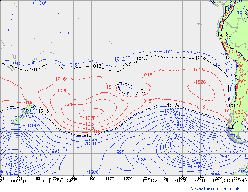The height and width of the screenshot is (192, 248).
Task: Click the 1024 label left of 1028 high
Action: coord(67,104)
